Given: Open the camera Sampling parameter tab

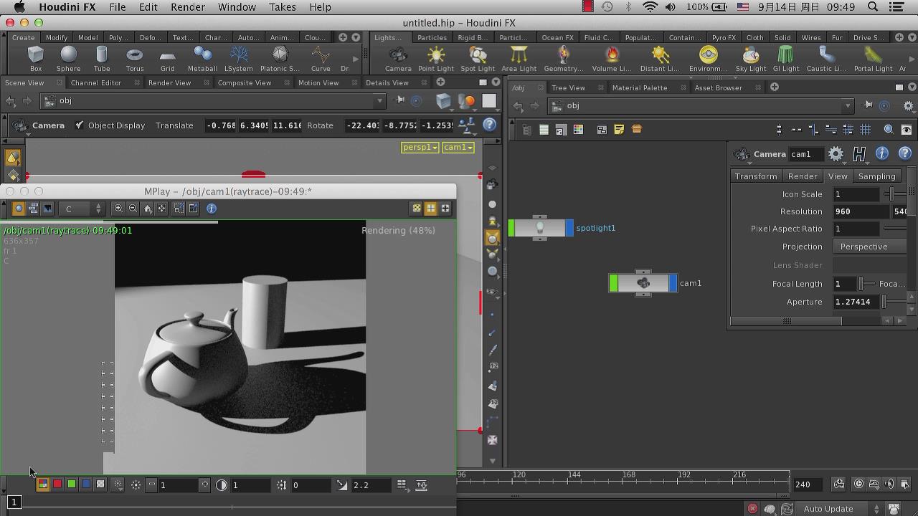Looking at the screenshot, I should click(x=877, y=176).
